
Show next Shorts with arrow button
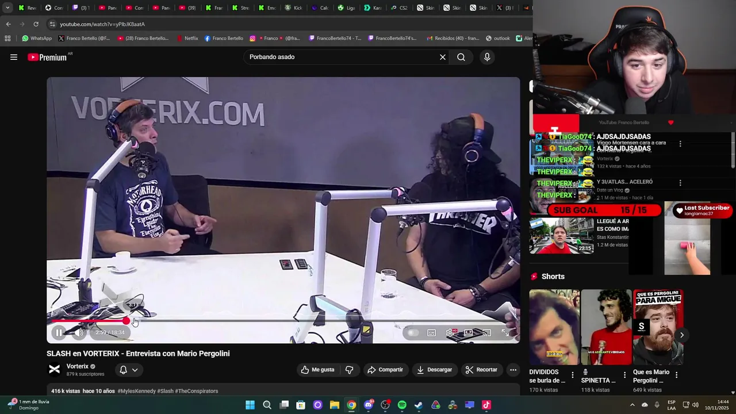pyautogui.click(x=682, y=335)
